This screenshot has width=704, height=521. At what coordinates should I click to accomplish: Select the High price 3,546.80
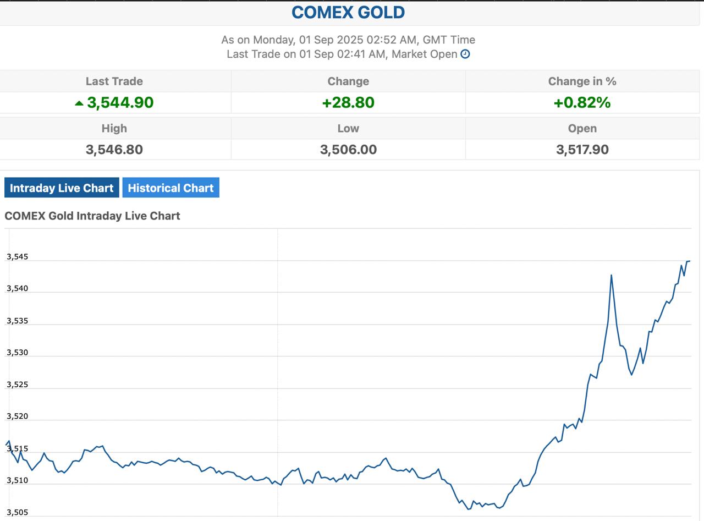click(x=114, y=150)
